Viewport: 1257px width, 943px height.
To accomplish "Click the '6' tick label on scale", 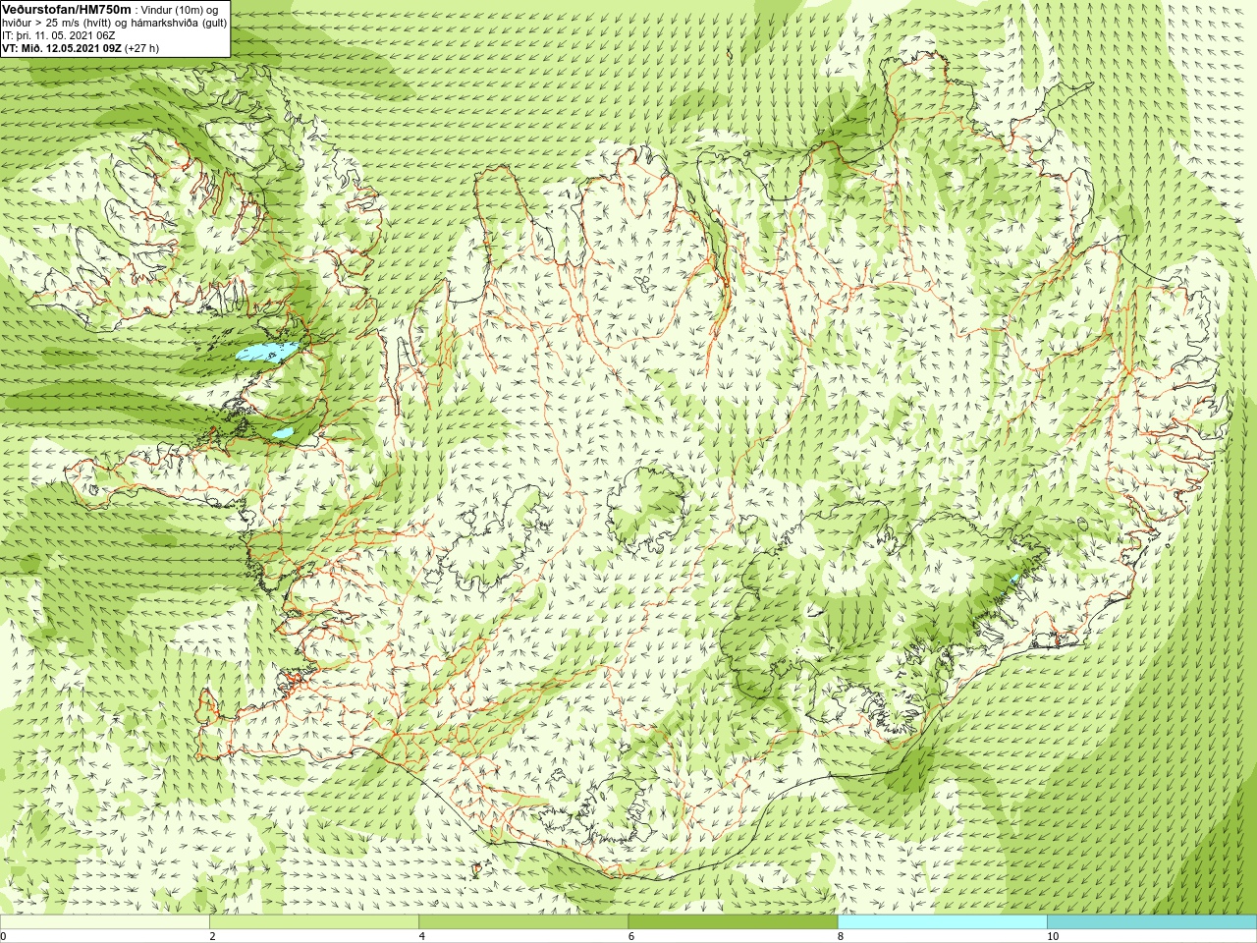I will pyautogui.click(x=630, y=936).
